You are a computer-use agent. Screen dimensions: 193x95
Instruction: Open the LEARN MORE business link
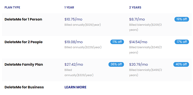tap(75, 87)
